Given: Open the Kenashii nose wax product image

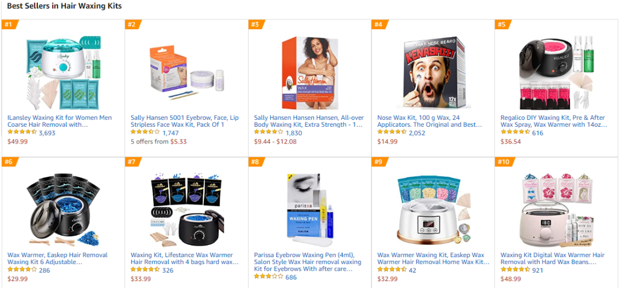Looking at the screenshot, I should click(433, 73).
